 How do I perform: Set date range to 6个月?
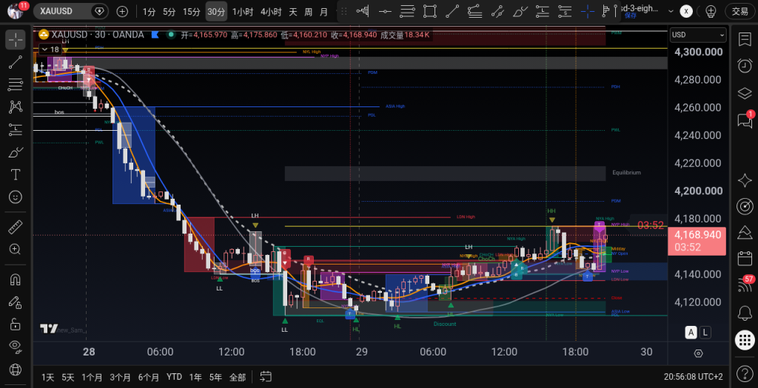click(148, 377)
